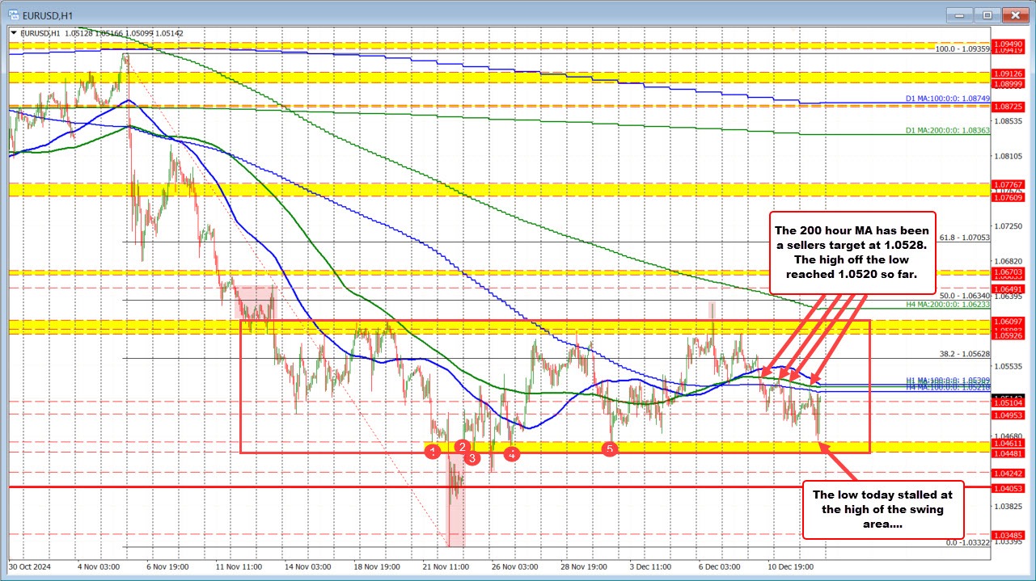Click numbered swing marker 1

coord(433,451)
